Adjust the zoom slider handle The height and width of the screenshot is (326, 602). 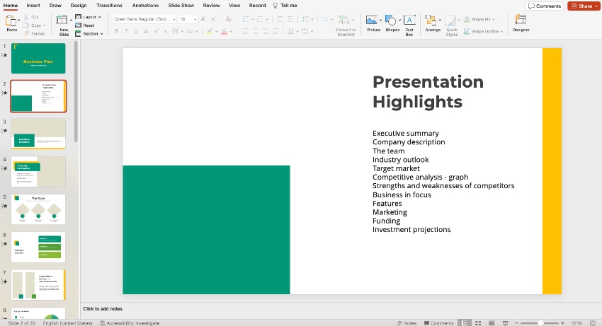click(540, 323)
